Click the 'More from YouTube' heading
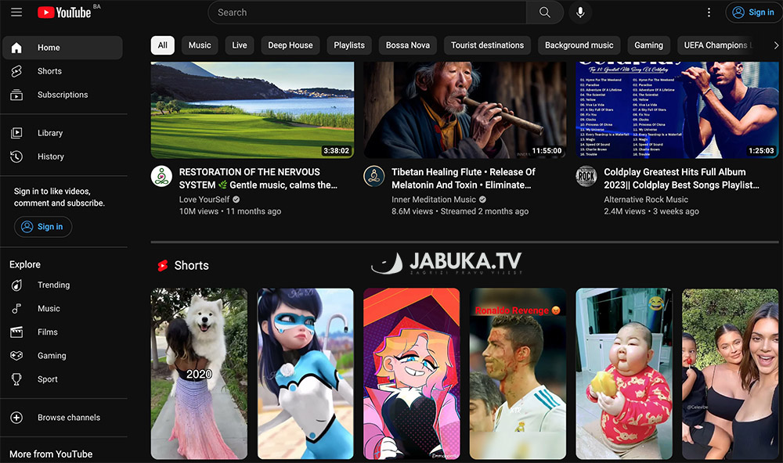Image resolution: width=783 pixels, height=463 pixels. (51, 454)
